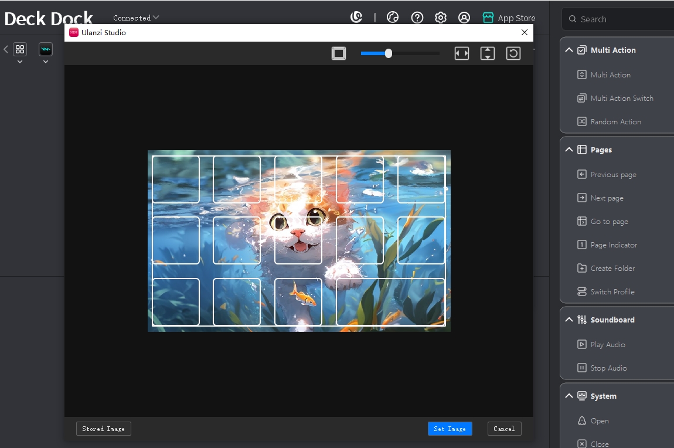Click the vertical stretch icon
This screenshot has width=674, height=448.
coord(488,53)
